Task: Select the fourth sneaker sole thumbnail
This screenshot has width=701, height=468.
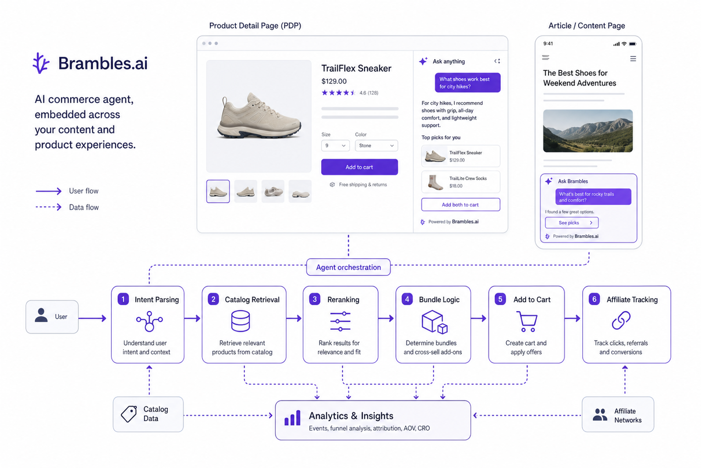Action: coord(300,191)
